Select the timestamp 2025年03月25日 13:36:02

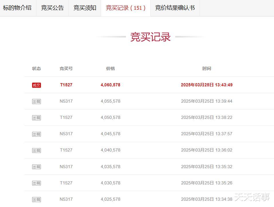[x=206, y=150]
